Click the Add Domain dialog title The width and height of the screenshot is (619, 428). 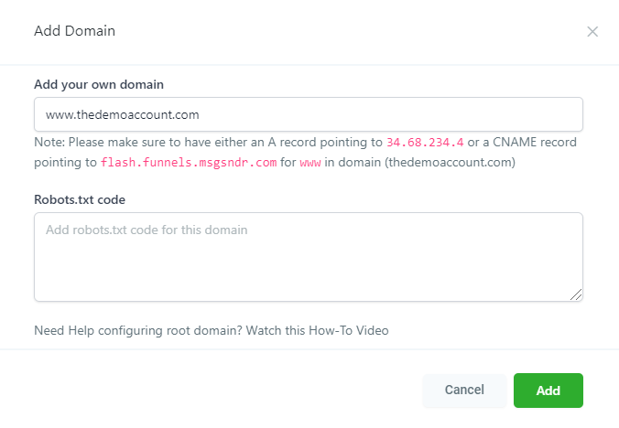tap(74, 31)
